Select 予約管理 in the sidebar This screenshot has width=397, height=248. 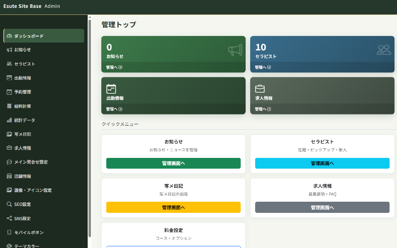(x=44, y=92)
